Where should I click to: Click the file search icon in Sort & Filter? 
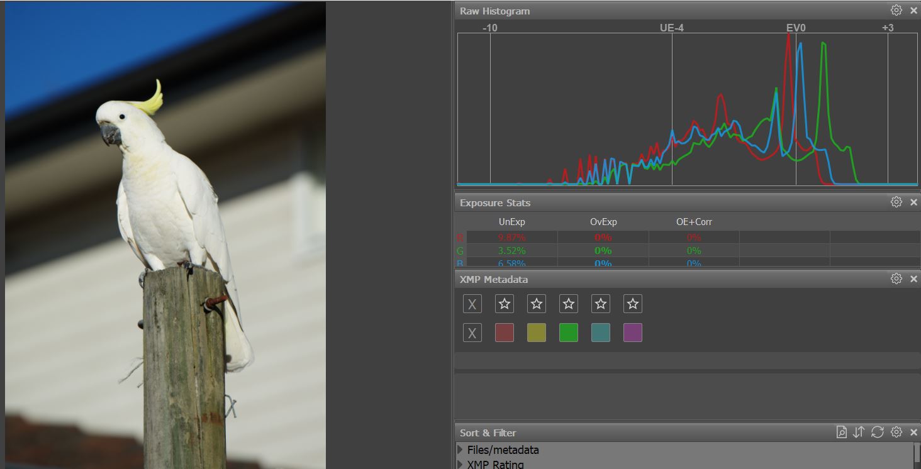[841, 432]
